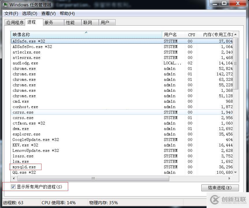Select the atieclxx.exe process
The height and width of the screenshot is (208, 249).
coord(122,52)
